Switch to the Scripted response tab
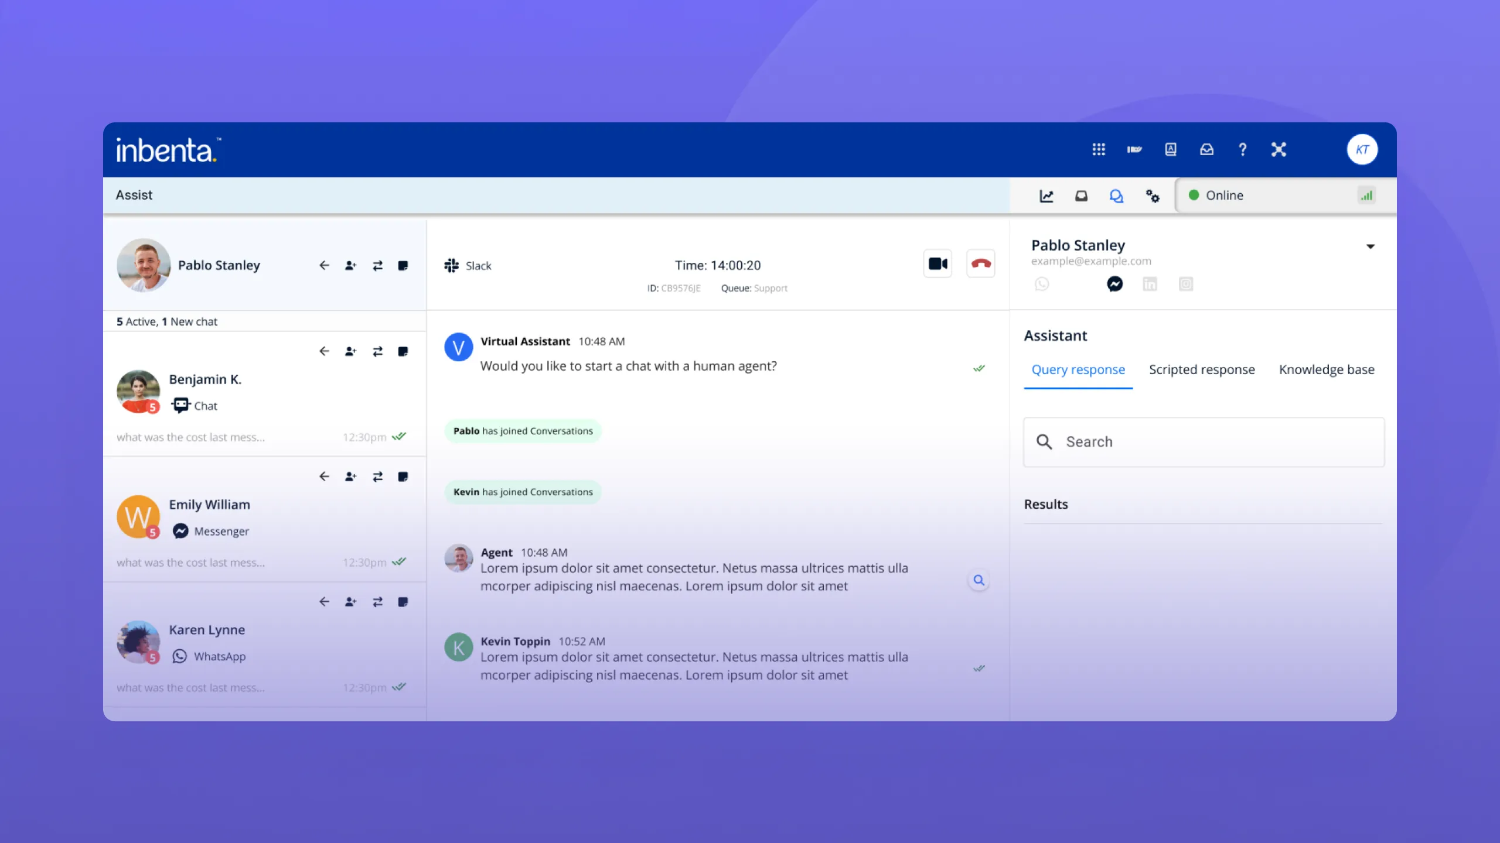This screenshot has width=1500, height=843. [x=1202, y=369]
